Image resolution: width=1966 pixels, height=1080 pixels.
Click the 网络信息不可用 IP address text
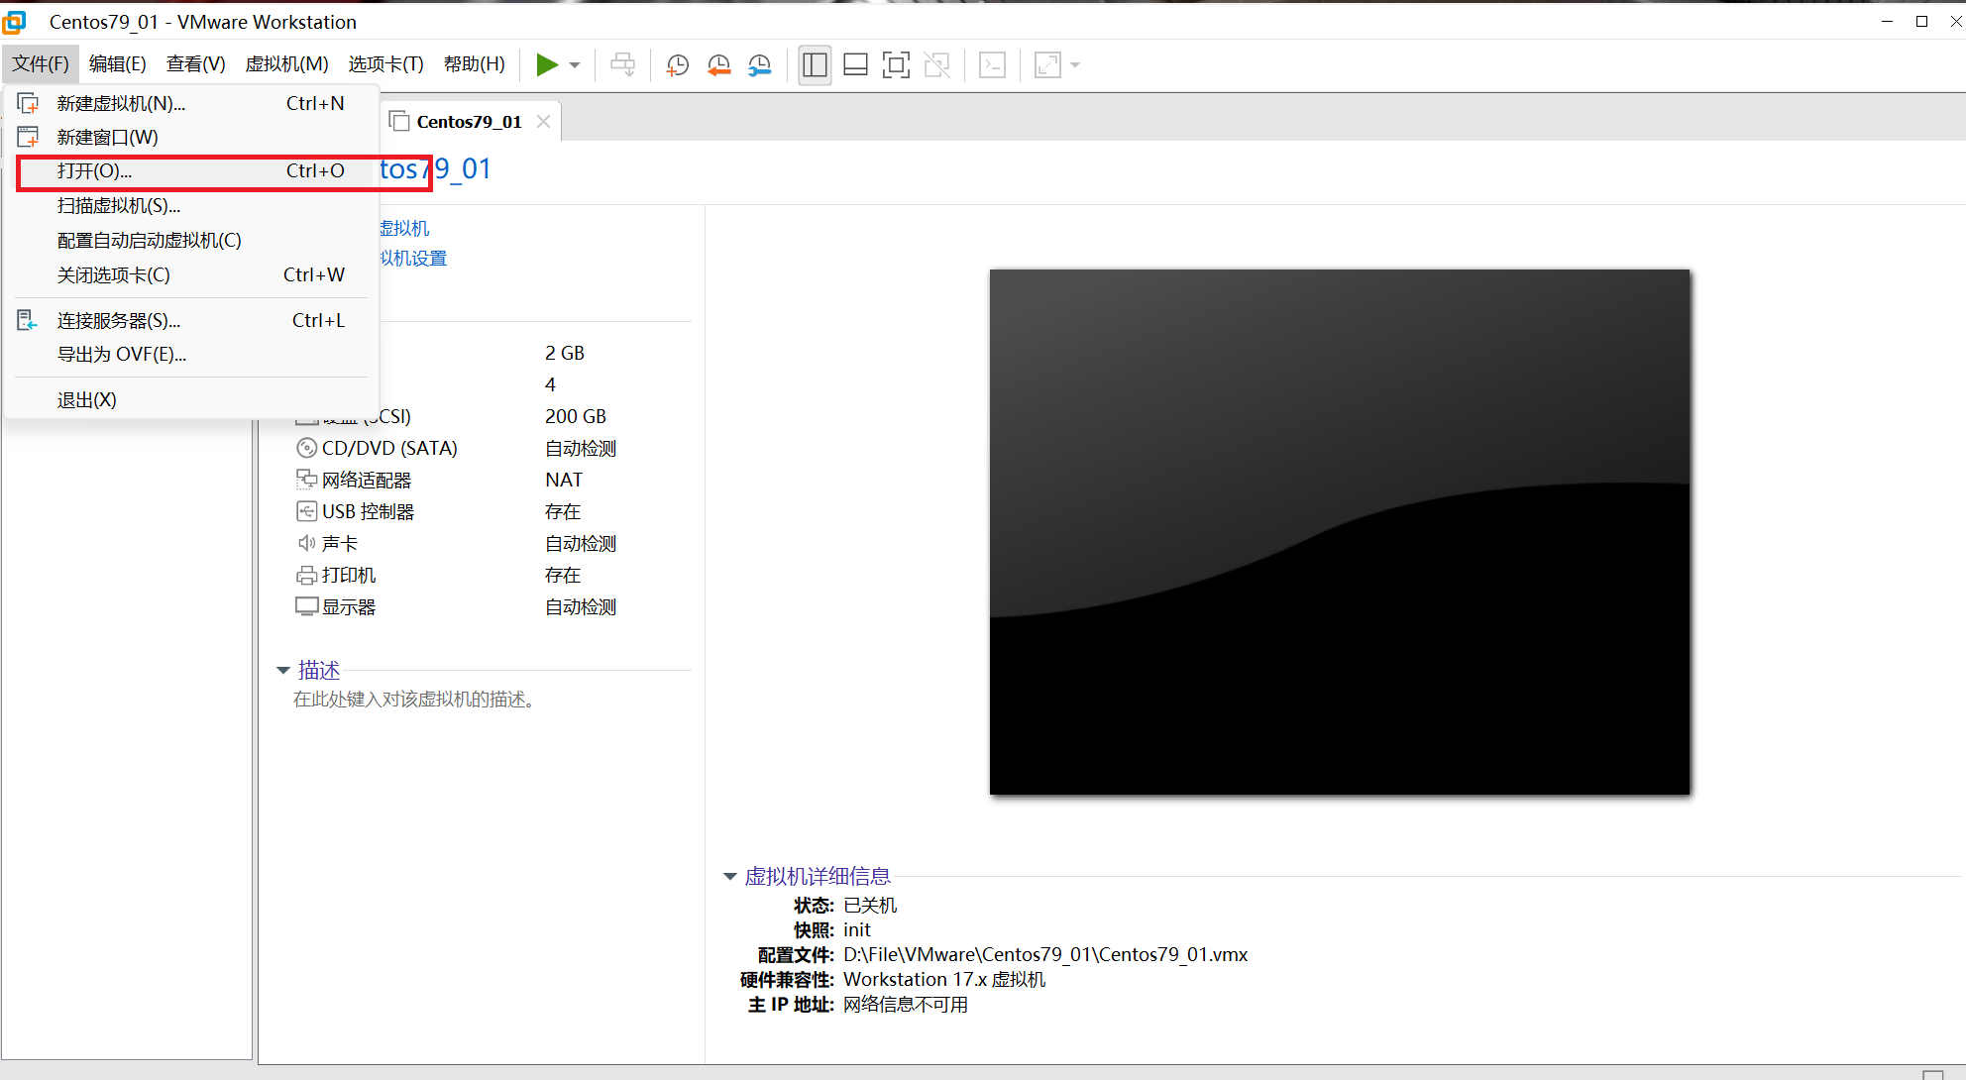[905, 1004]
